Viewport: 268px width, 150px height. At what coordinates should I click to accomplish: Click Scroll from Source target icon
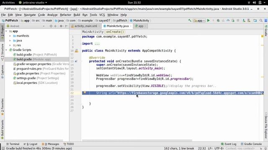[51, 26]
